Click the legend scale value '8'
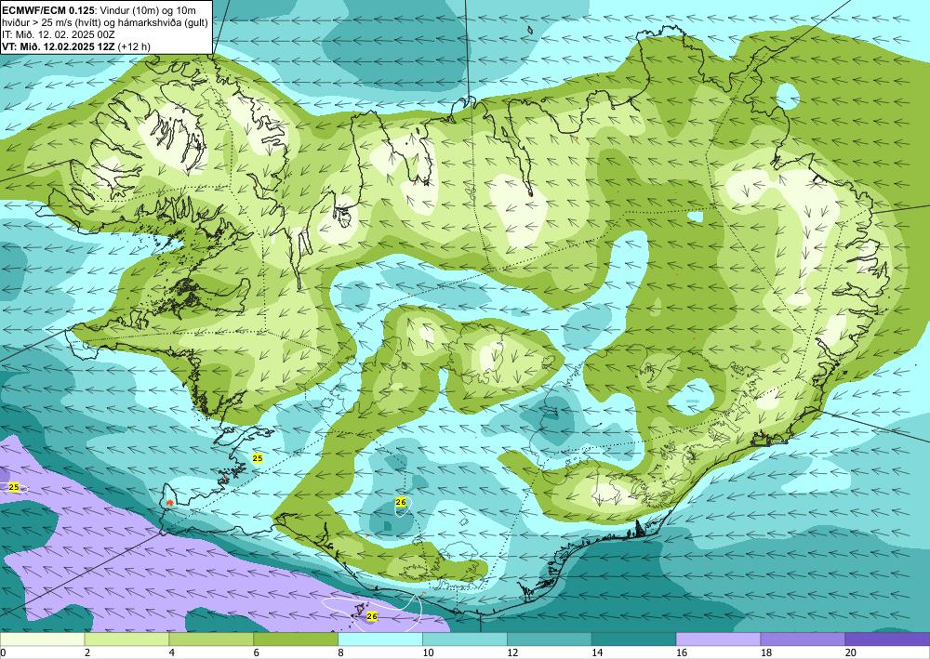The image size is (930, 659). tap(340, 653)
